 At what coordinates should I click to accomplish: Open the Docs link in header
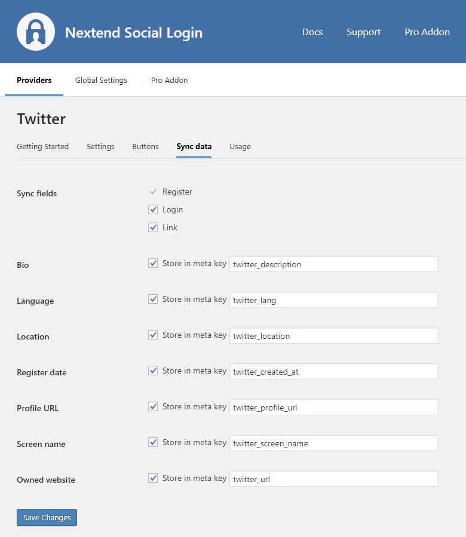pos(312,32)
